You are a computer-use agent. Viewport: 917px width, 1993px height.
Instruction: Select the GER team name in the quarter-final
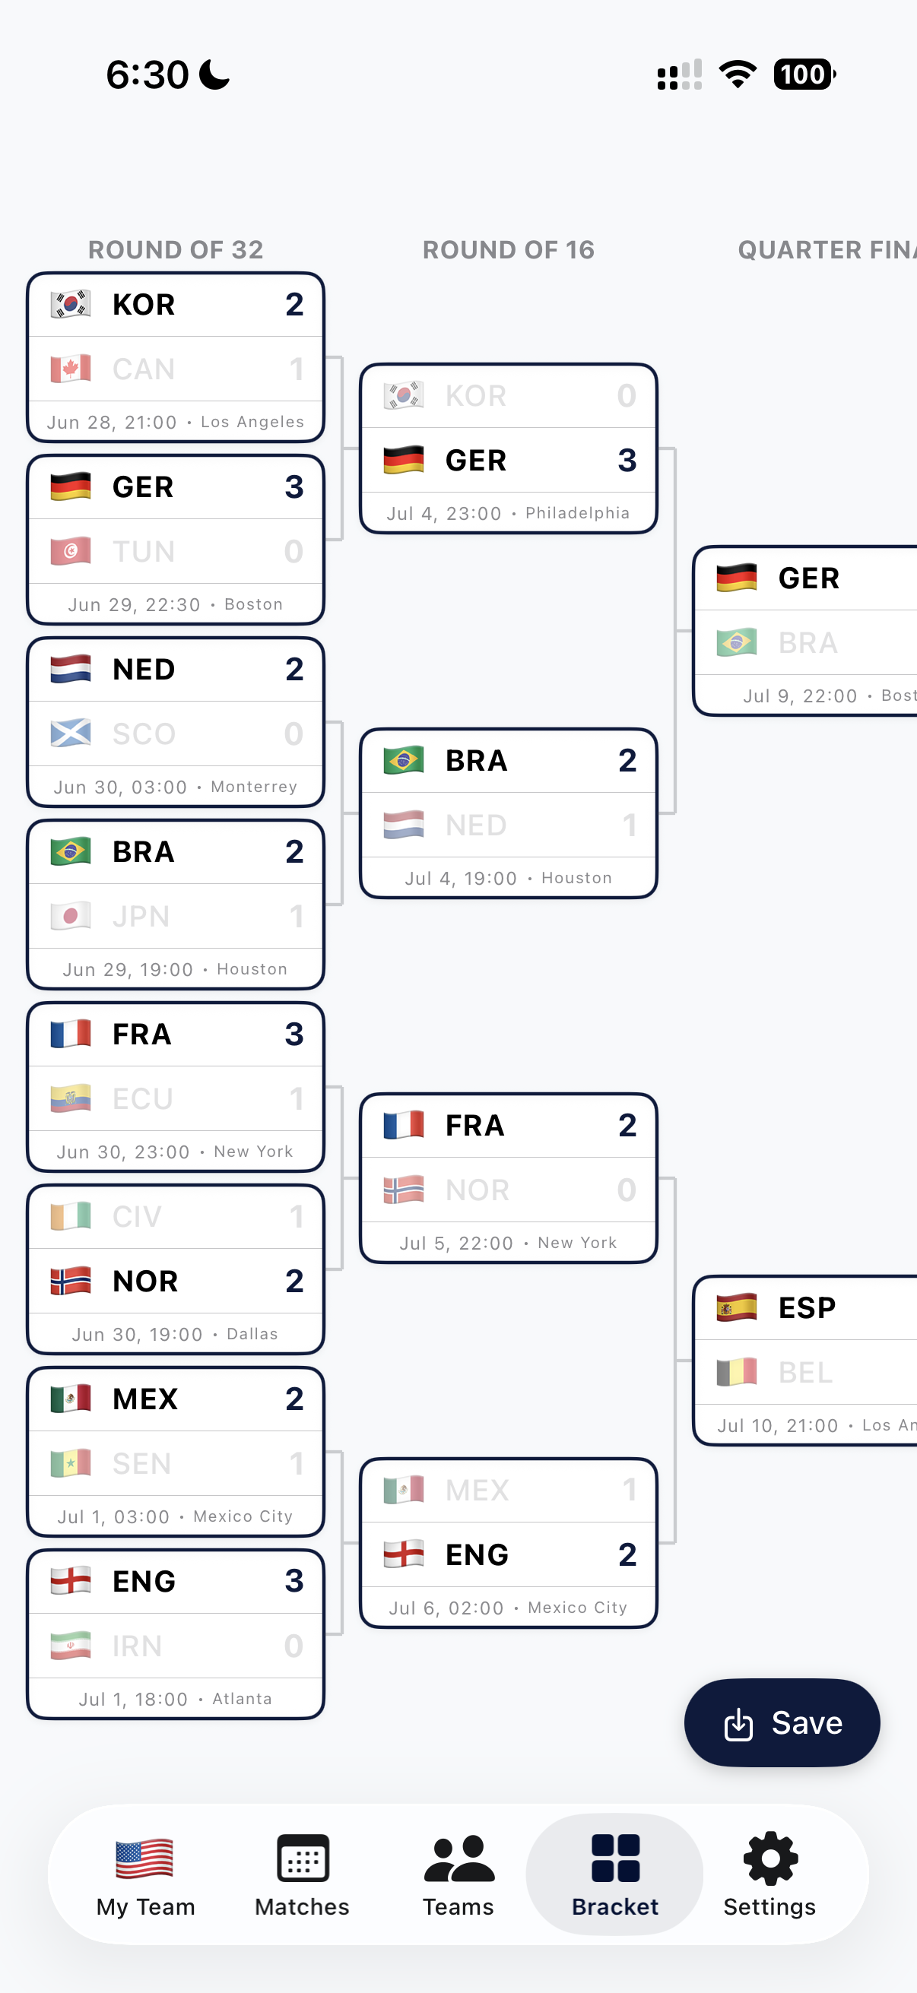[810, 578]
